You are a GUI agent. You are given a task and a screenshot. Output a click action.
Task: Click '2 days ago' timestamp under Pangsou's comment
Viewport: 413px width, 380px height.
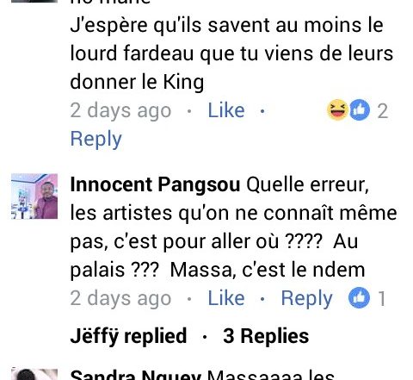pyautogui.click(x=120, y=299)
